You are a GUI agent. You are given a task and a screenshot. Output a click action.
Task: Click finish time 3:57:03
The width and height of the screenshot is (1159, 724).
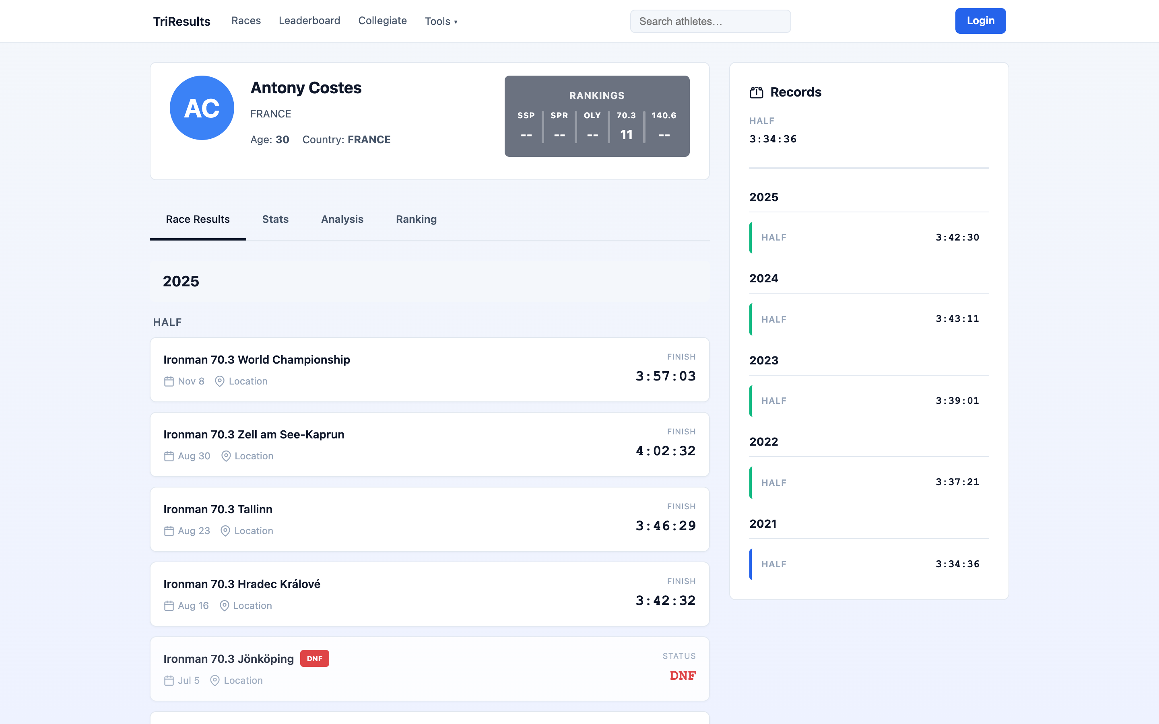[666, 376]
